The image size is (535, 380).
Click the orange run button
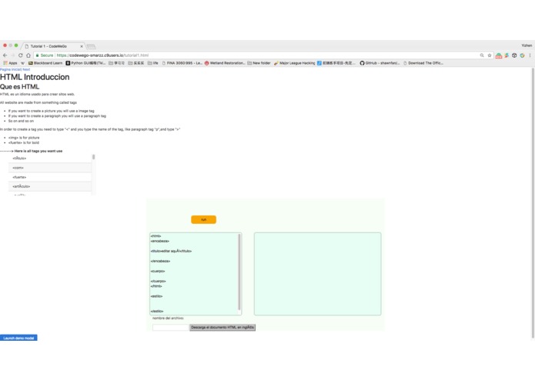[x=204, y=219]
